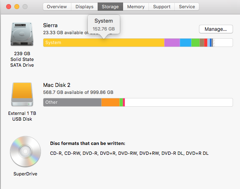
Task: Click the green segment in Sierra storage bar
Action: click(195, 42)
